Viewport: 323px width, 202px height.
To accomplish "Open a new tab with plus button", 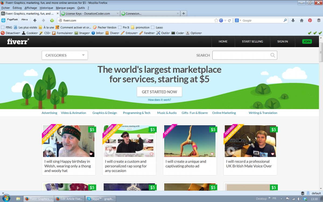I will coord(184,13).
